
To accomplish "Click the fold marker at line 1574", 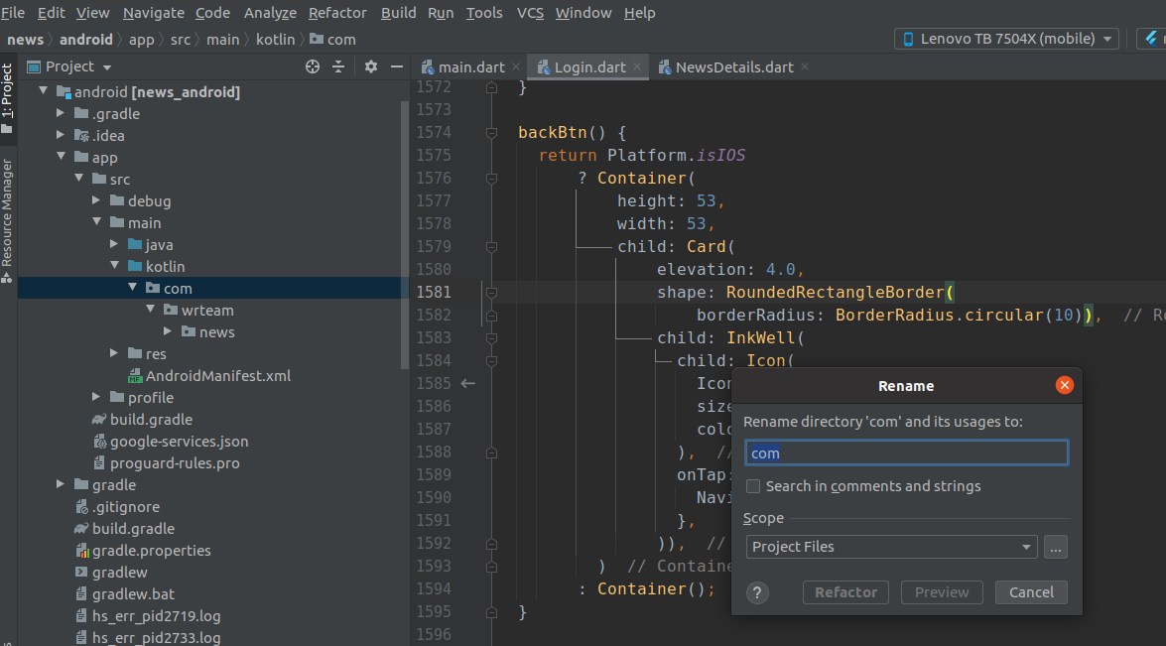I will coord(491,132).
